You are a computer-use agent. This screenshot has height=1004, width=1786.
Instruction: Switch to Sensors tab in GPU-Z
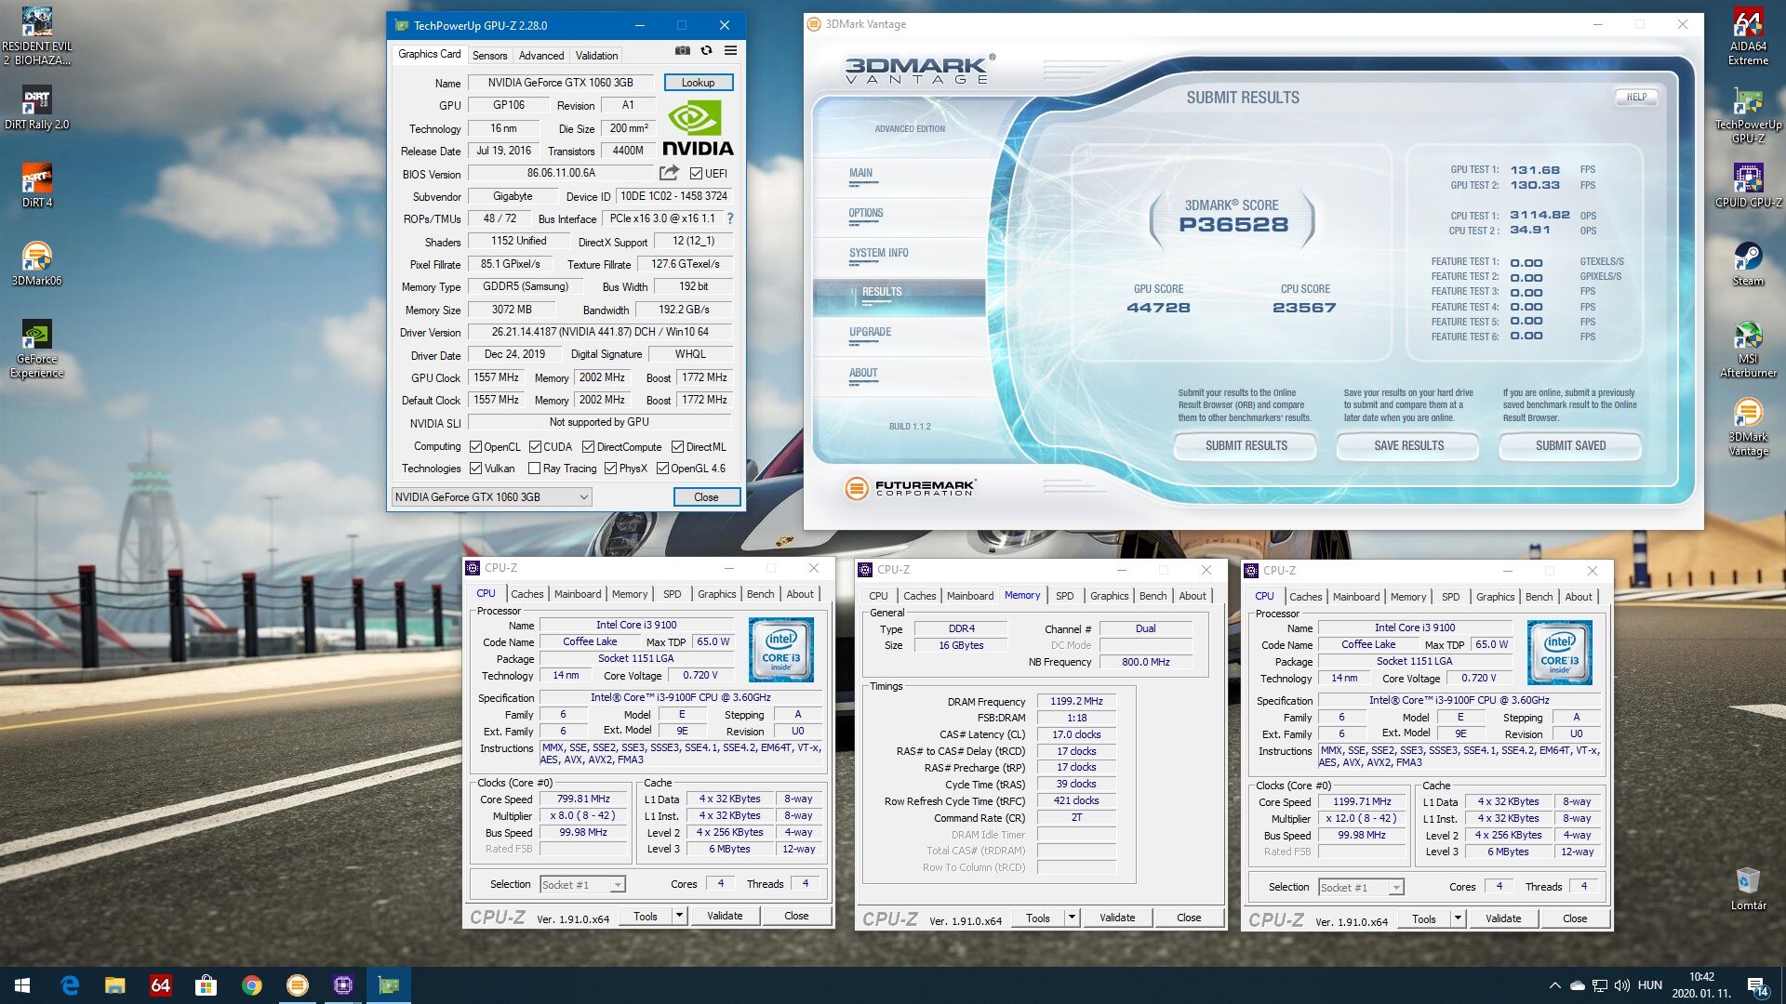pyautogui.click(x=489, y=56)
